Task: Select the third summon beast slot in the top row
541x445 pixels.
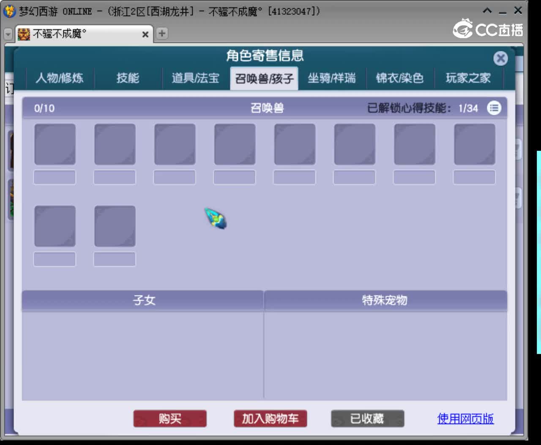Action: point(175,144)
